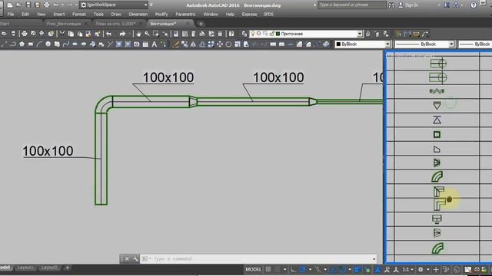Open the Parametric menu
This screenshot has width=492, height=276.
[x=186, y=15]
